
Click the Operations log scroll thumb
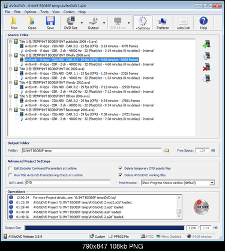179,211
